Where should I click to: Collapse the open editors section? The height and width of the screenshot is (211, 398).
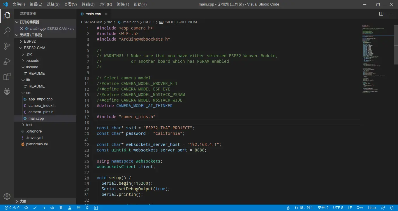[45, 22]
